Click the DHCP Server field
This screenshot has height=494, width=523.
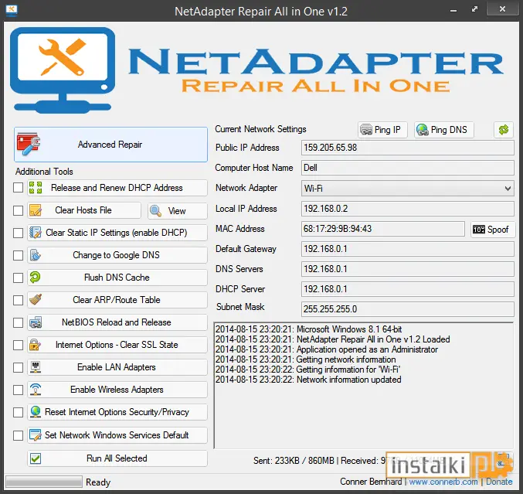coord(407,289)
